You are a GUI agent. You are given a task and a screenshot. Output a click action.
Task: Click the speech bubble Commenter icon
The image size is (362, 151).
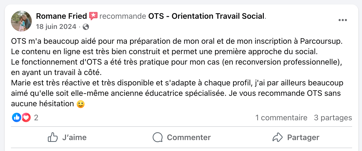[x=158, y=137]
